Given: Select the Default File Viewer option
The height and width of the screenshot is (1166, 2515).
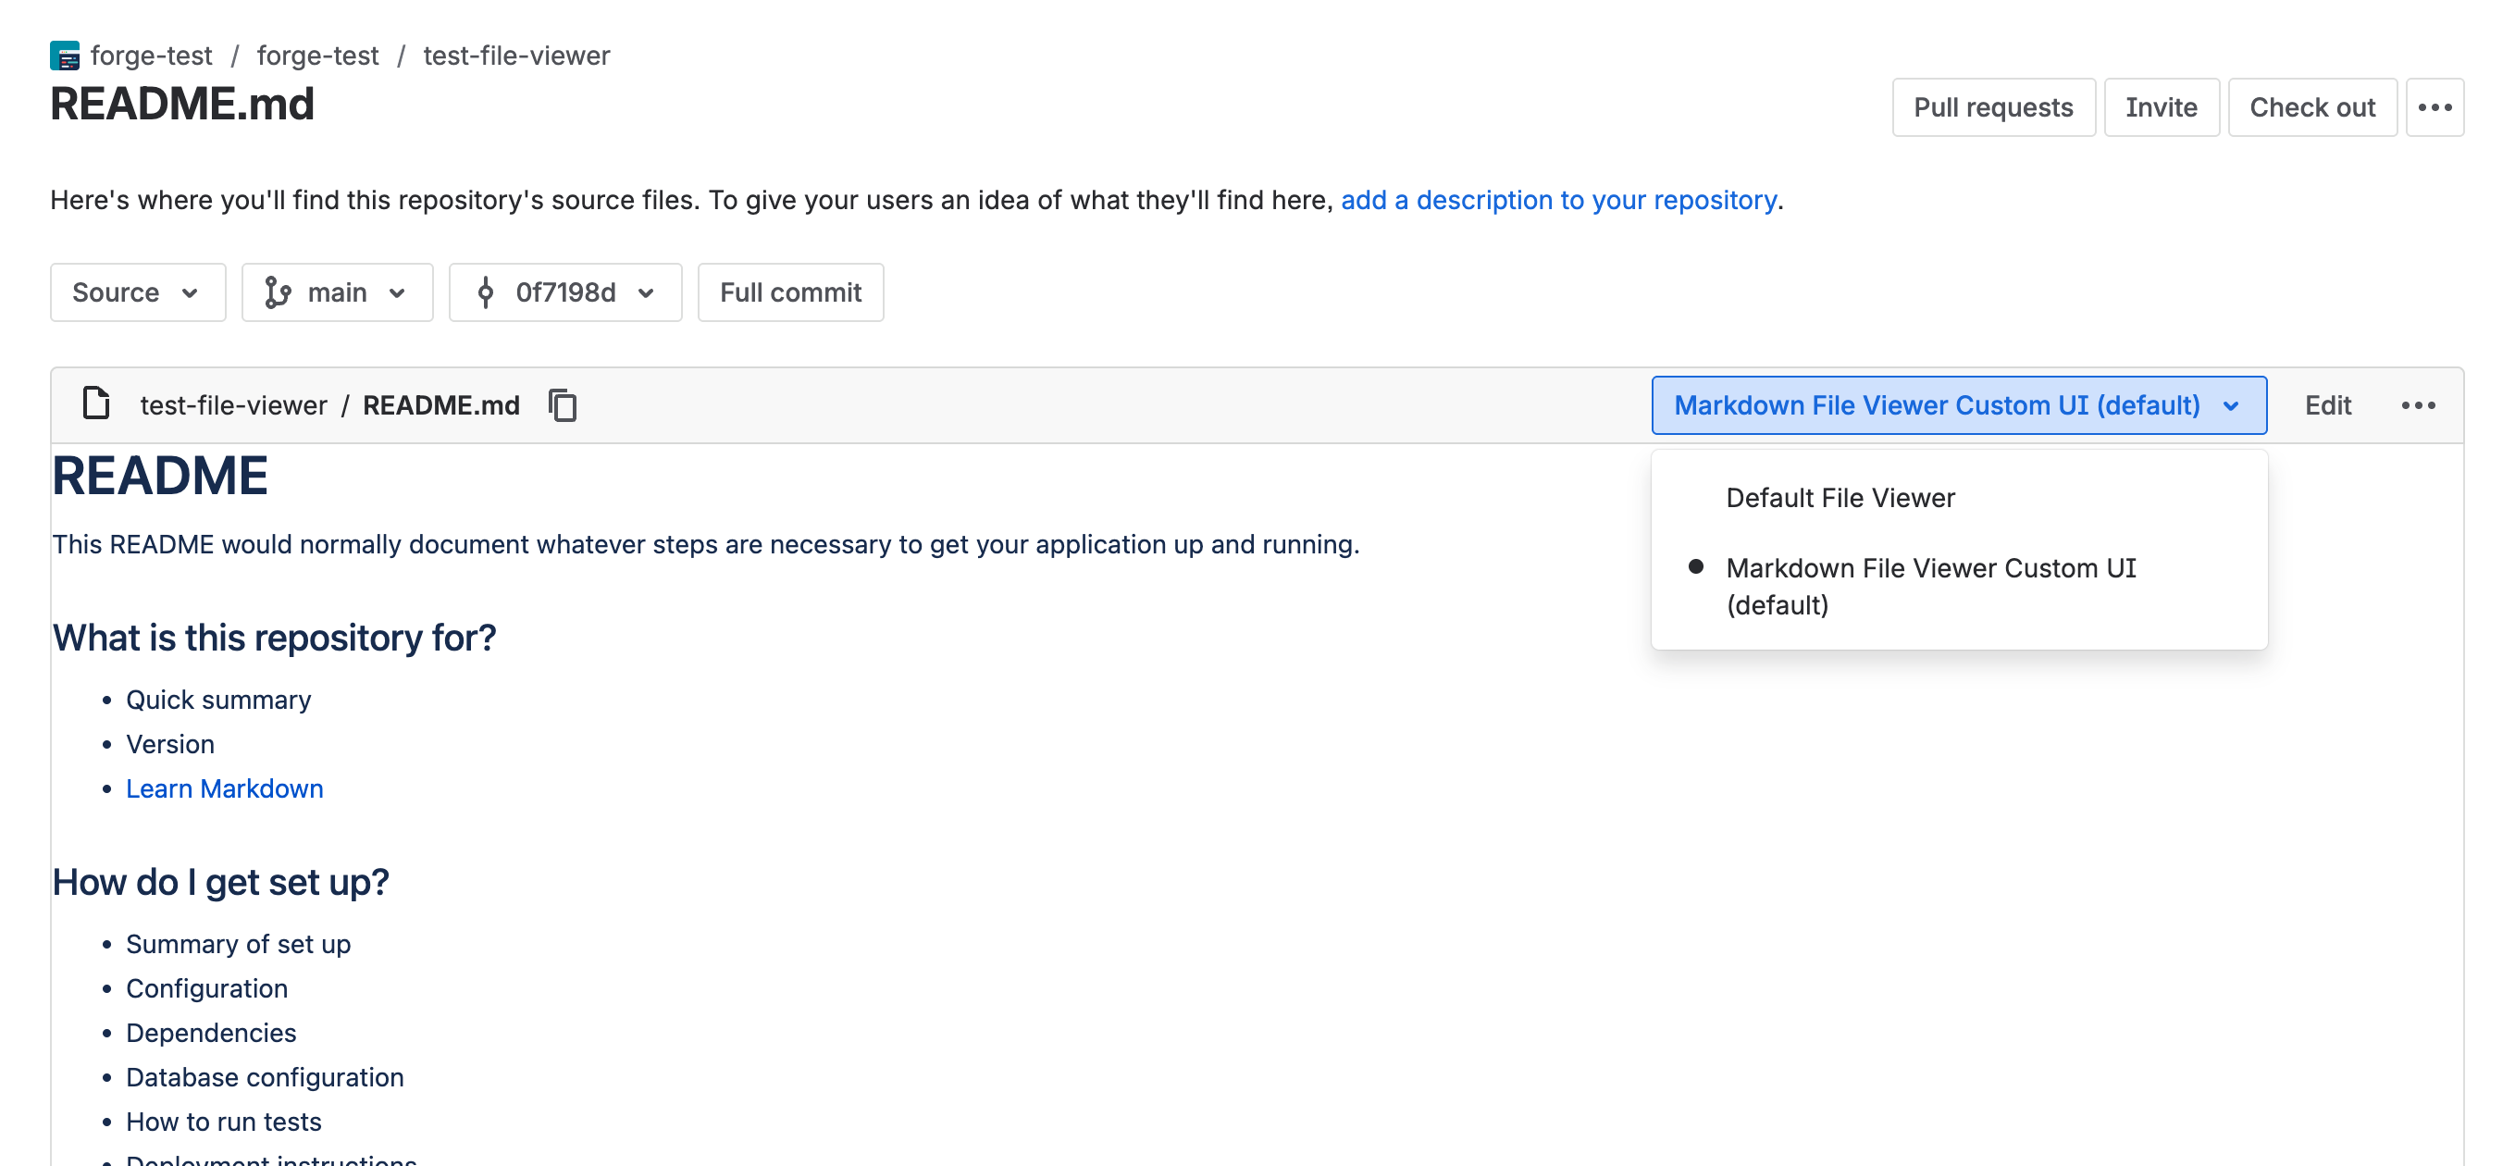Looking at the screenshot, I should pos(1840,498).
